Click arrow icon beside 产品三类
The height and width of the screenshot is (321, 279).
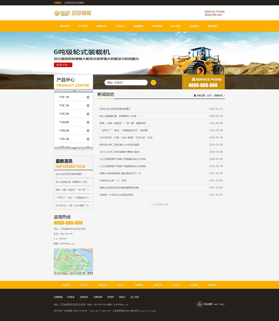(88, 114)
